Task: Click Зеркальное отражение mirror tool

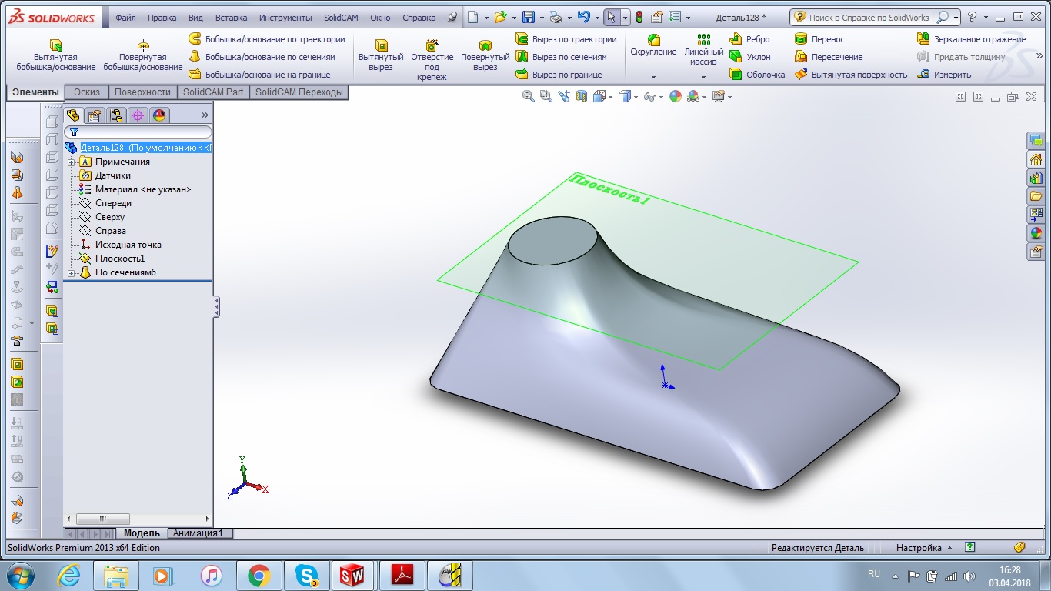Action: click(972, 39)
